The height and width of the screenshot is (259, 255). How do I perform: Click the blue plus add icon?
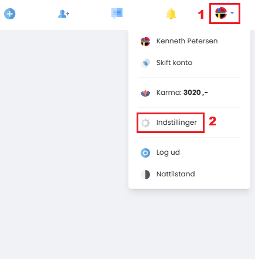9,14
